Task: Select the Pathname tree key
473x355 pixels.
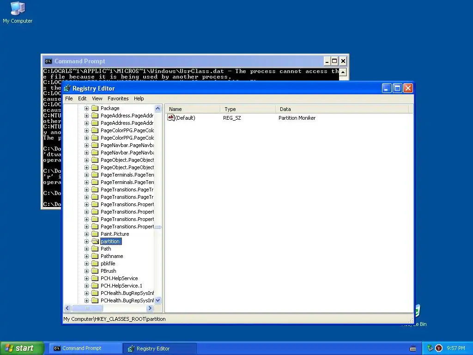Action: (x=112, y=256)
